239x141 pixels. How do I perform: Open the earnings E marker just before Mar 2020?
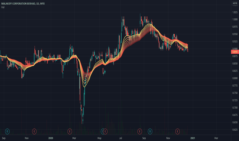(x=70, y=131)
